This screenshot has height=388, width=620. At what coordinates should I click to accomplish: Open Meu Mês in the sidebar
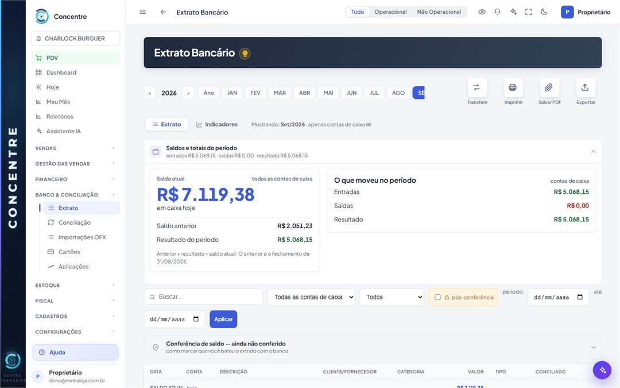click(x=76, y=102)
